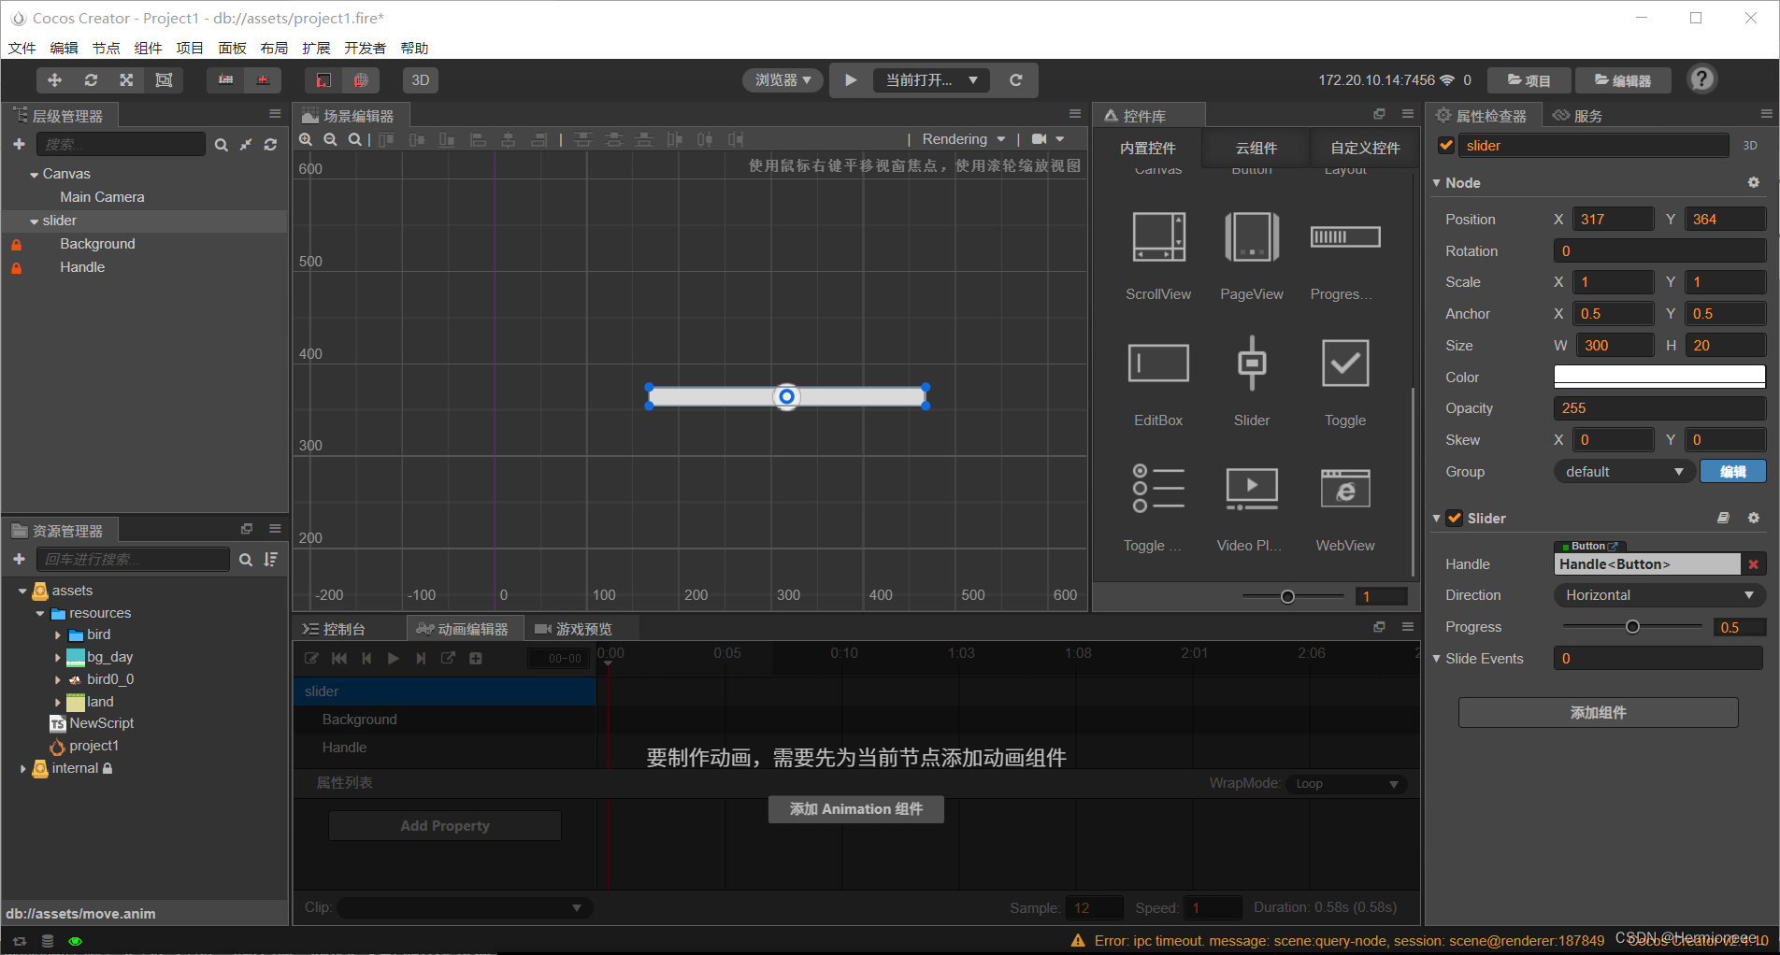Screen dimensions: 1780x955
Task: Open the developer menu
Action: pos(365,48)
